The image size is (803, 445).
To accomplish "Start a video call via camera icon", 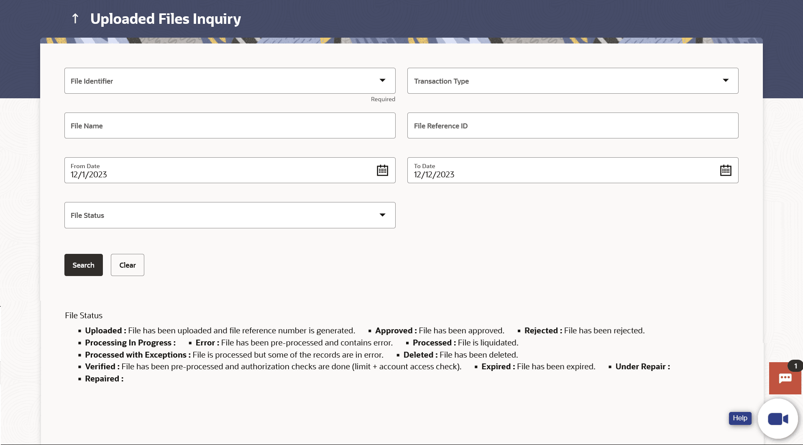I will point(777,419).
